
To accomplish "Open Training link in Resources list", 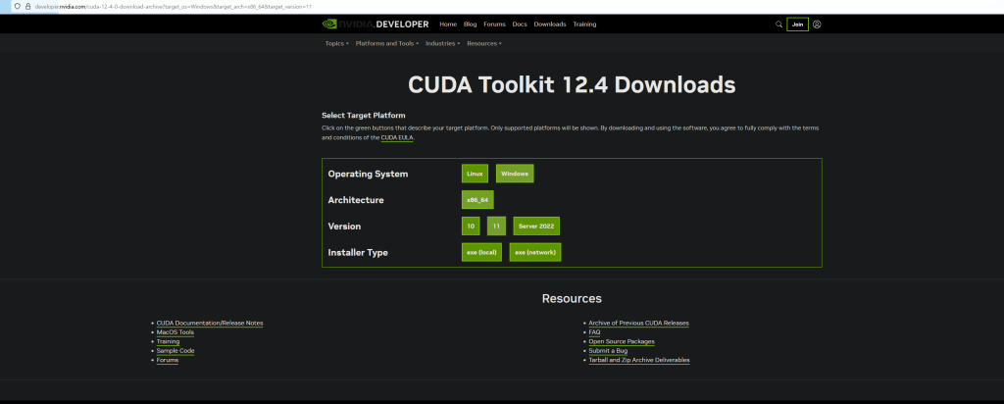I will click(x=168, y=342).
